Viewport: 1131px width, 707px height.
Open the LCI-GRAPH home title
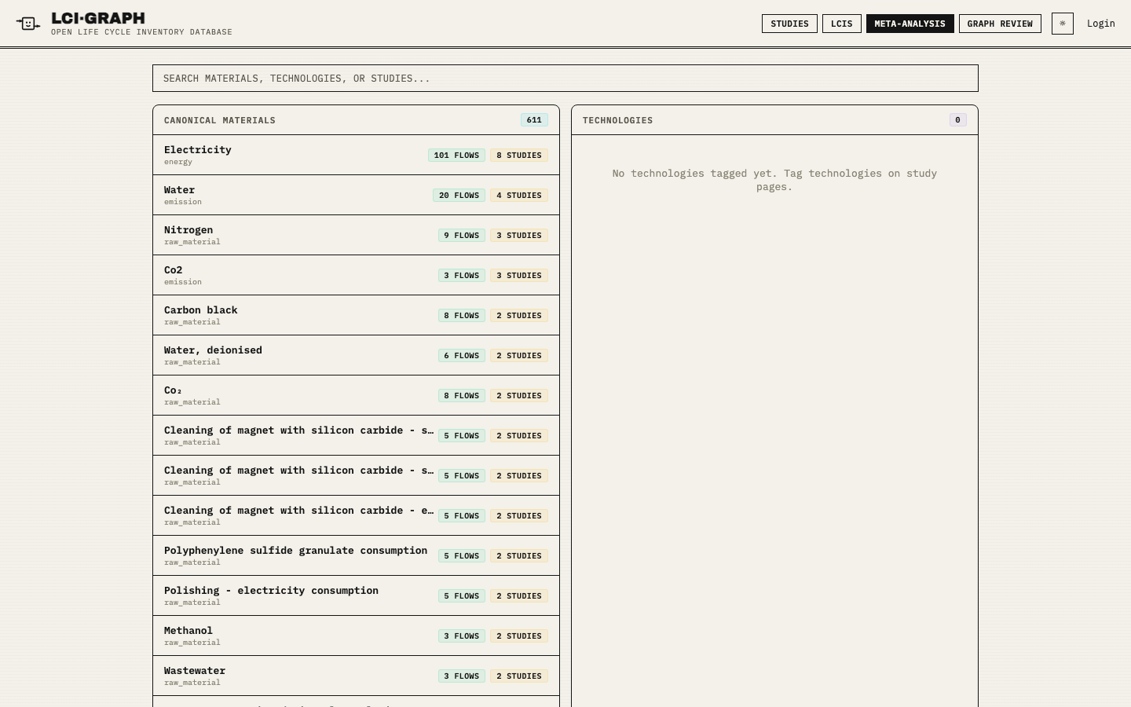(x=98, y=18)
